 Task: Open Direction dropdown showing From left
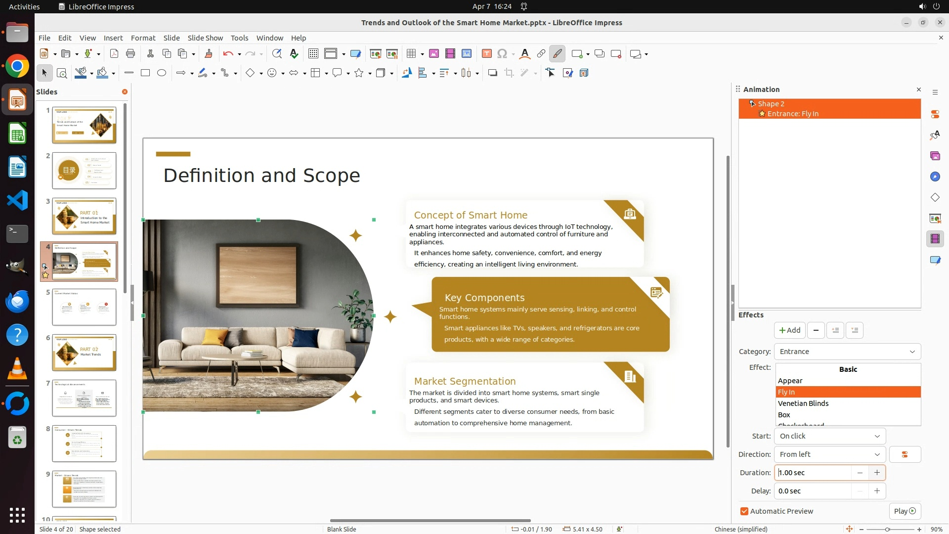click(x=830, y=454)
